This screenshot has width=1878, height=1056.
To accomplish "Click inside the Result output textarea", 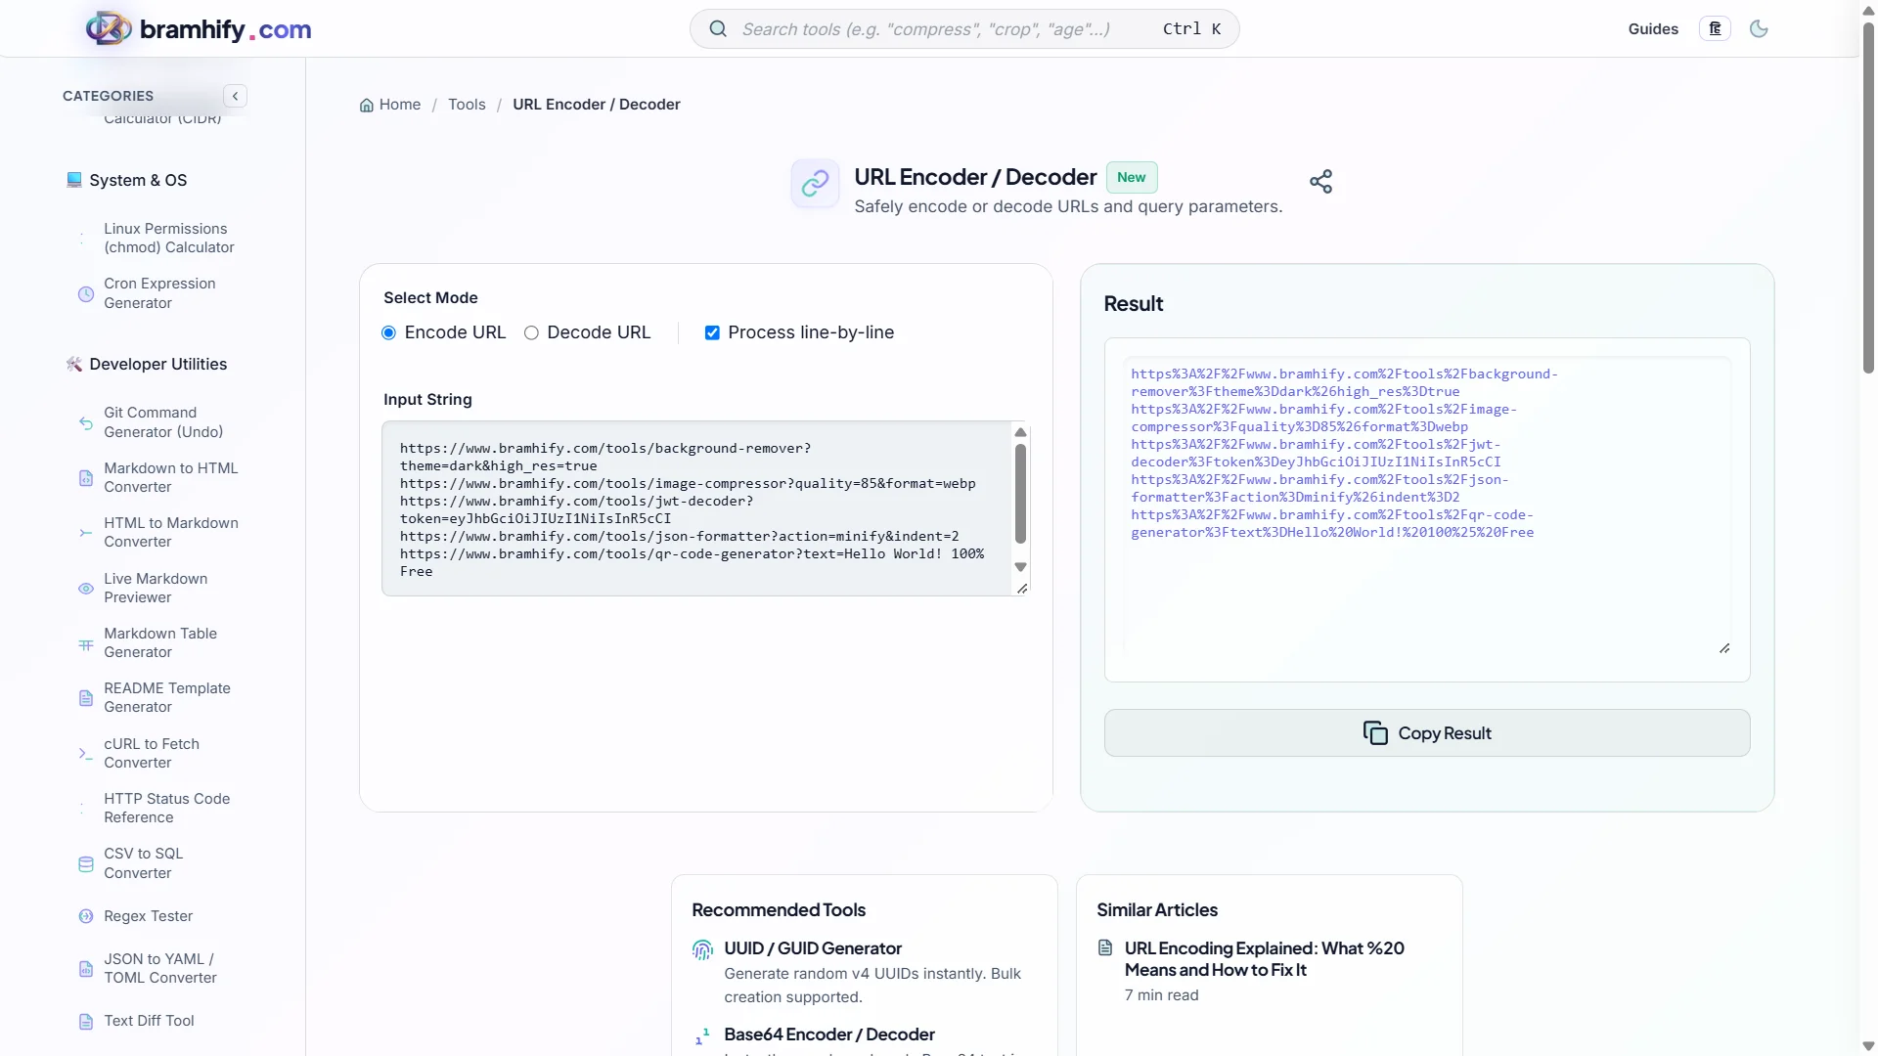I will point(1427,506).
